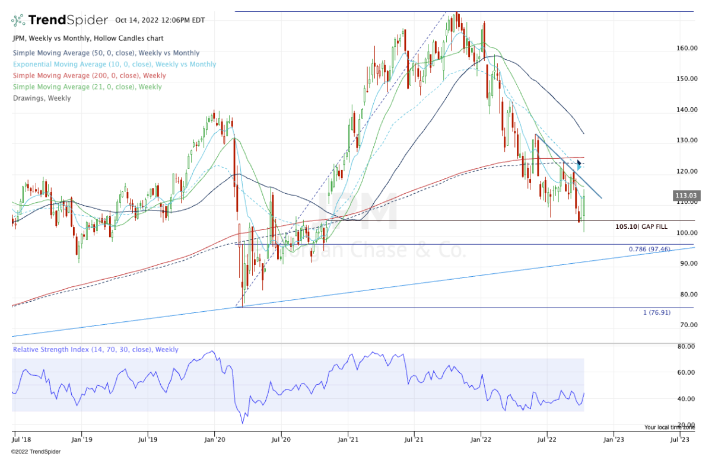Select the Simple Moving Average 50 legend entry

(x=106, y=53)
